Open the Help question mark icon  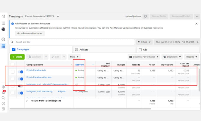(3, 104)
